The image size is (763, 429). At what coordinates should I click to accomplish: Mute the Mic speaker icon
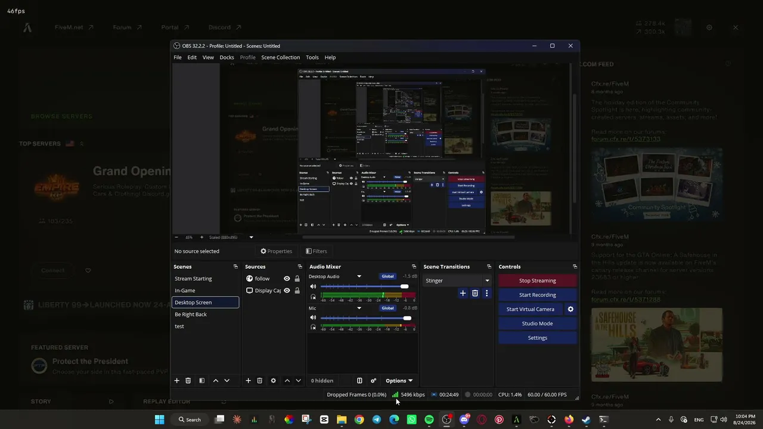point(313,318)
